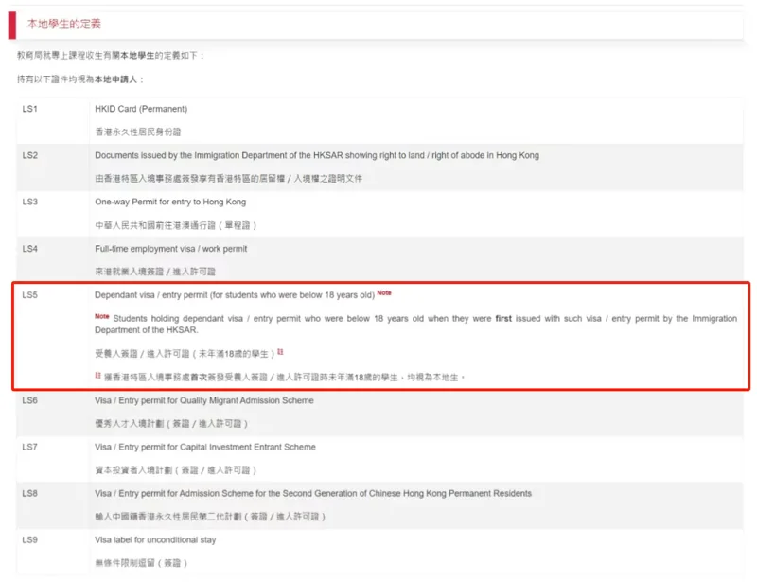Select the LS7 row code
757x582 pixels.
[30, 447]
